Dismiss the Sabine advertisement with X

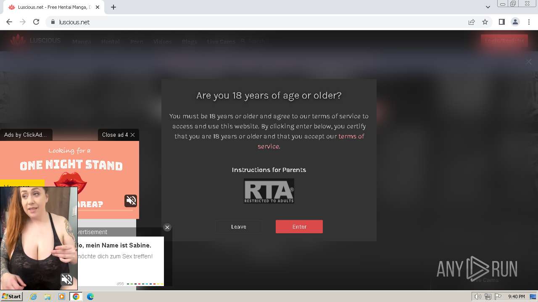(167, 227)
